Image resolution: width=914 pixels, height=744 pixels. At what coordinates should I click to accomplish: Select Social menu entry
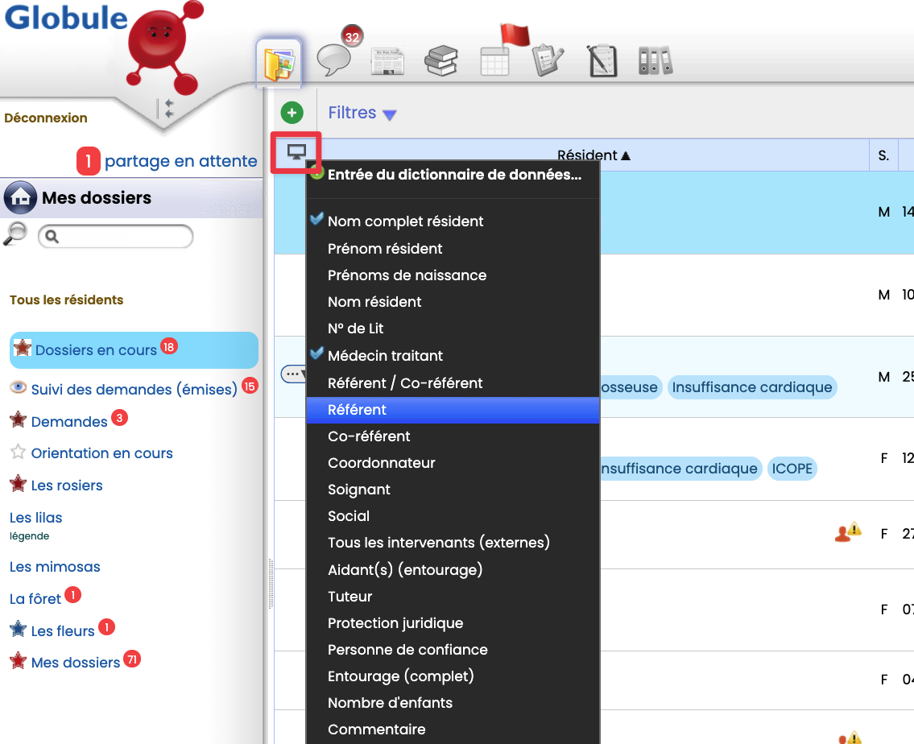click(x=349, y=516)
